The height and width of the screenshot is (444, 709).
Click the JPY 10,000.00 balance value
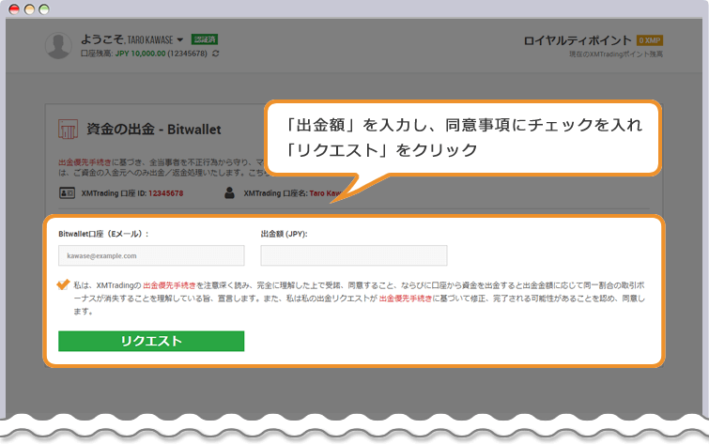coord(140,54)
